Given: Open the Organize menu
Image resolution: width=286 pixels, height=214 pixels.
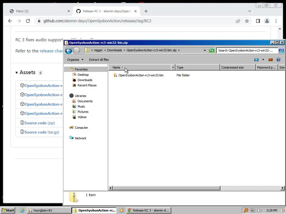Looking at the screenshot, I should pyautogui.click(x=75, y=60).
